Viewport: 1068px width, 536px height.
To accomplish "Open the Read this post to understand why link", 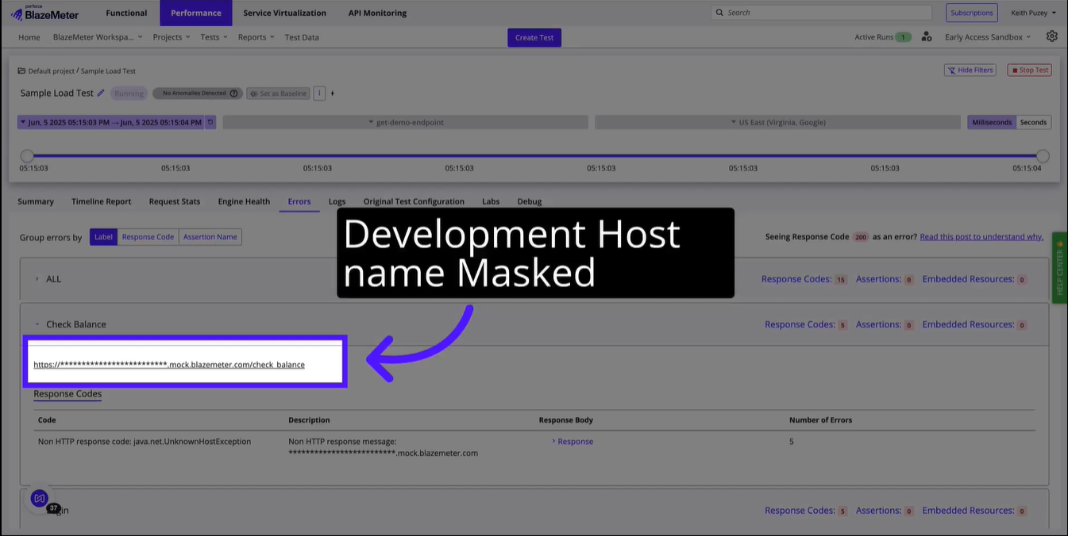I will tap(981, 236).
